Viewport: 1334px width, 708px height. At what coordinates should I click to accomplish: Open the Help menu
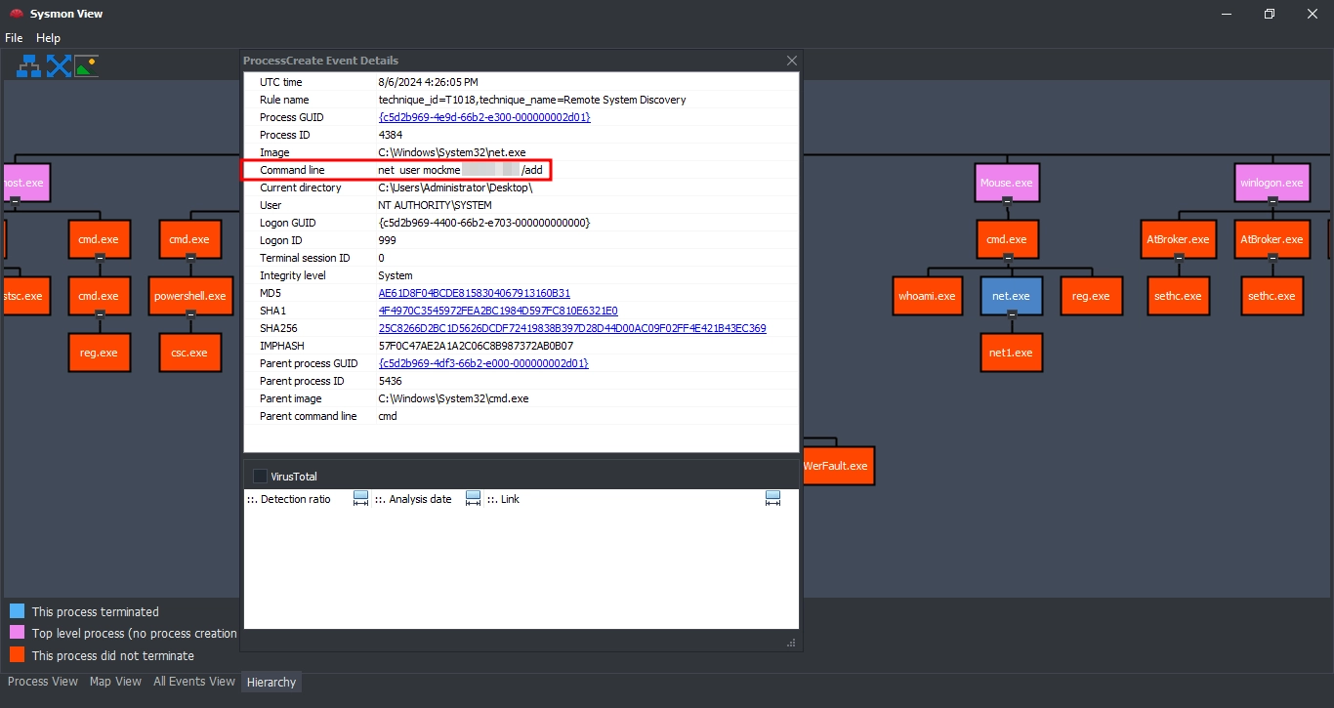tap(48, 38)
